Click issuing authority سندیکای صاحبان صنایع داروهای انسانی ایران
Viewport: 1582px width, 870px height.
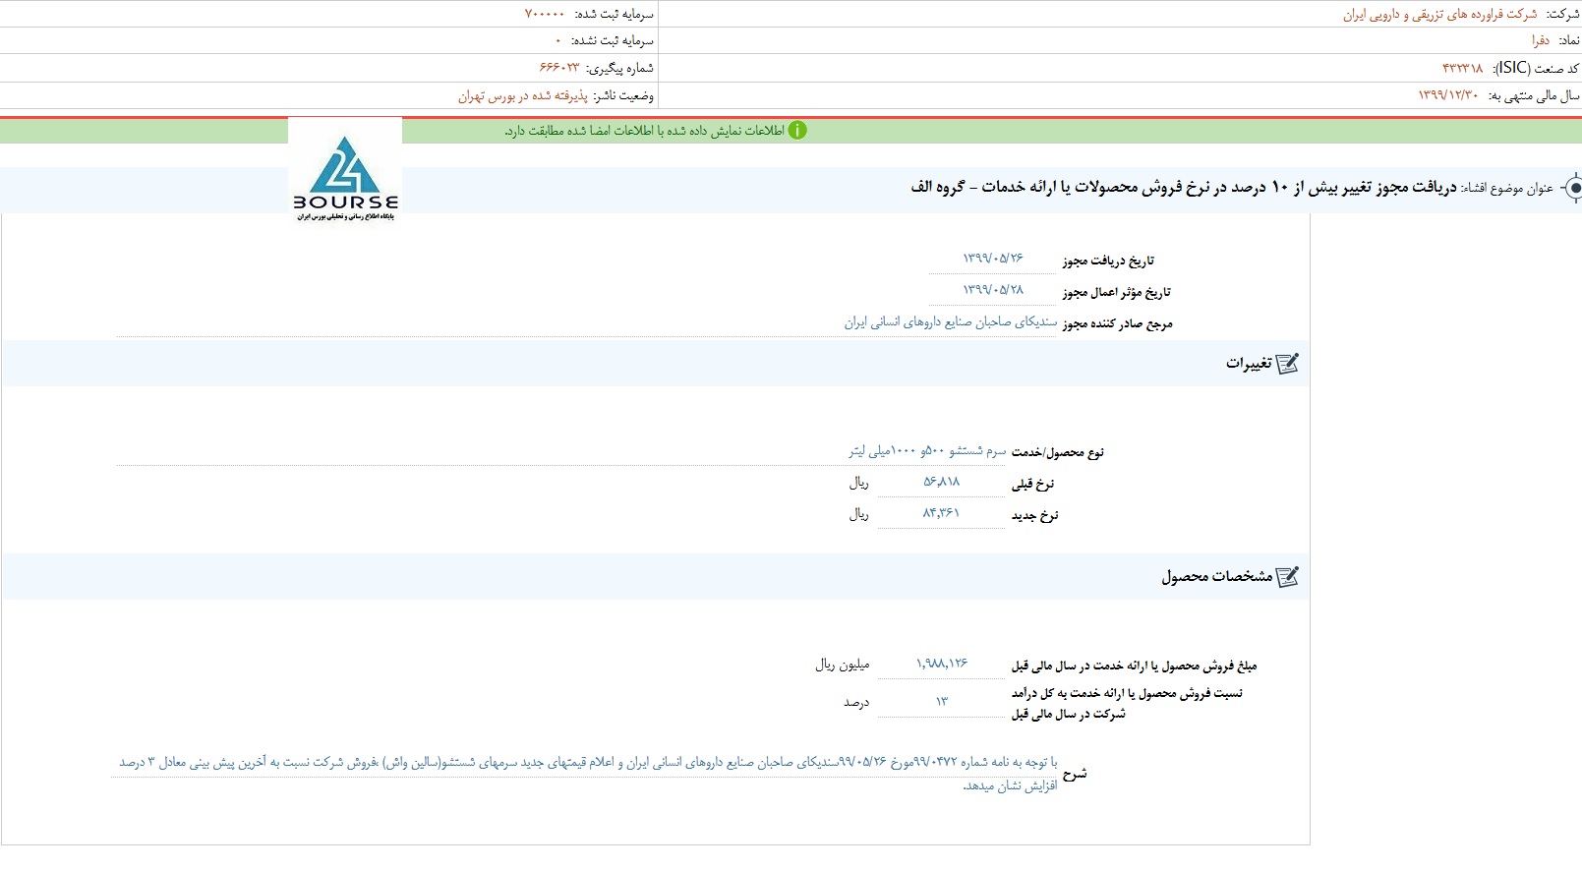pyautogui.click(x=950, y=322)
